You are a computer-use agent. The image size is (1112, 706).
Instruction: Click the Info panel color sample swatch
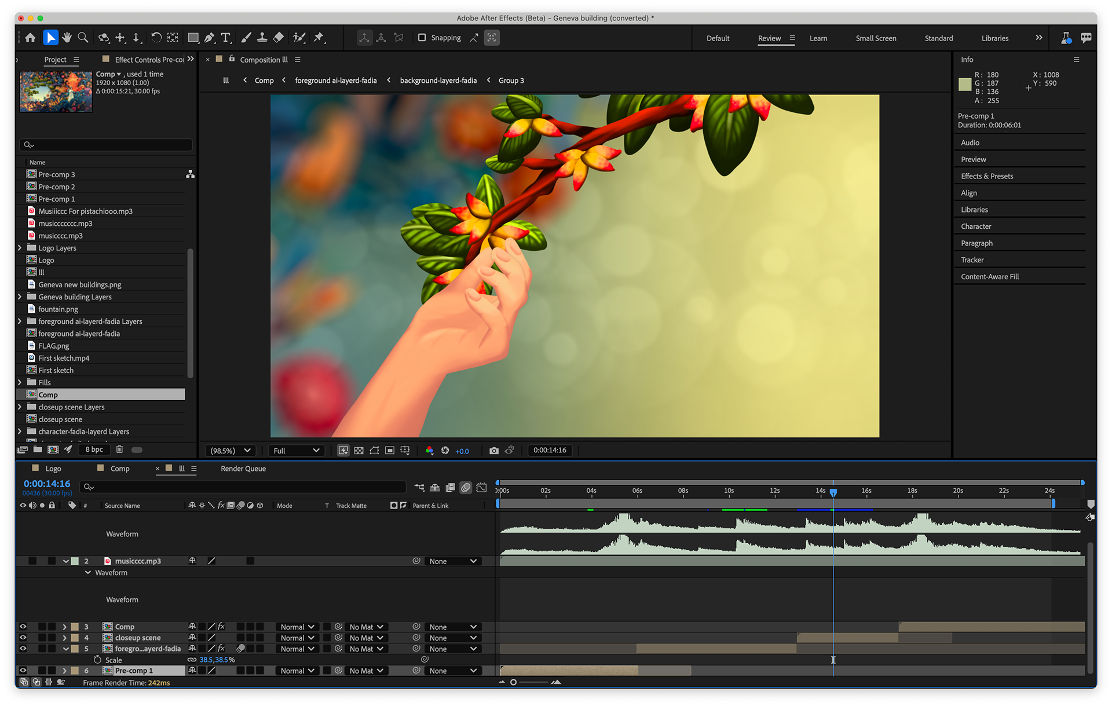click(x=965, y=84)
